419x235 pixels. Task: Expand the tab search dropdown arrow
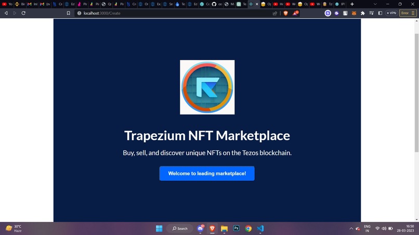[x=375, y=4]
